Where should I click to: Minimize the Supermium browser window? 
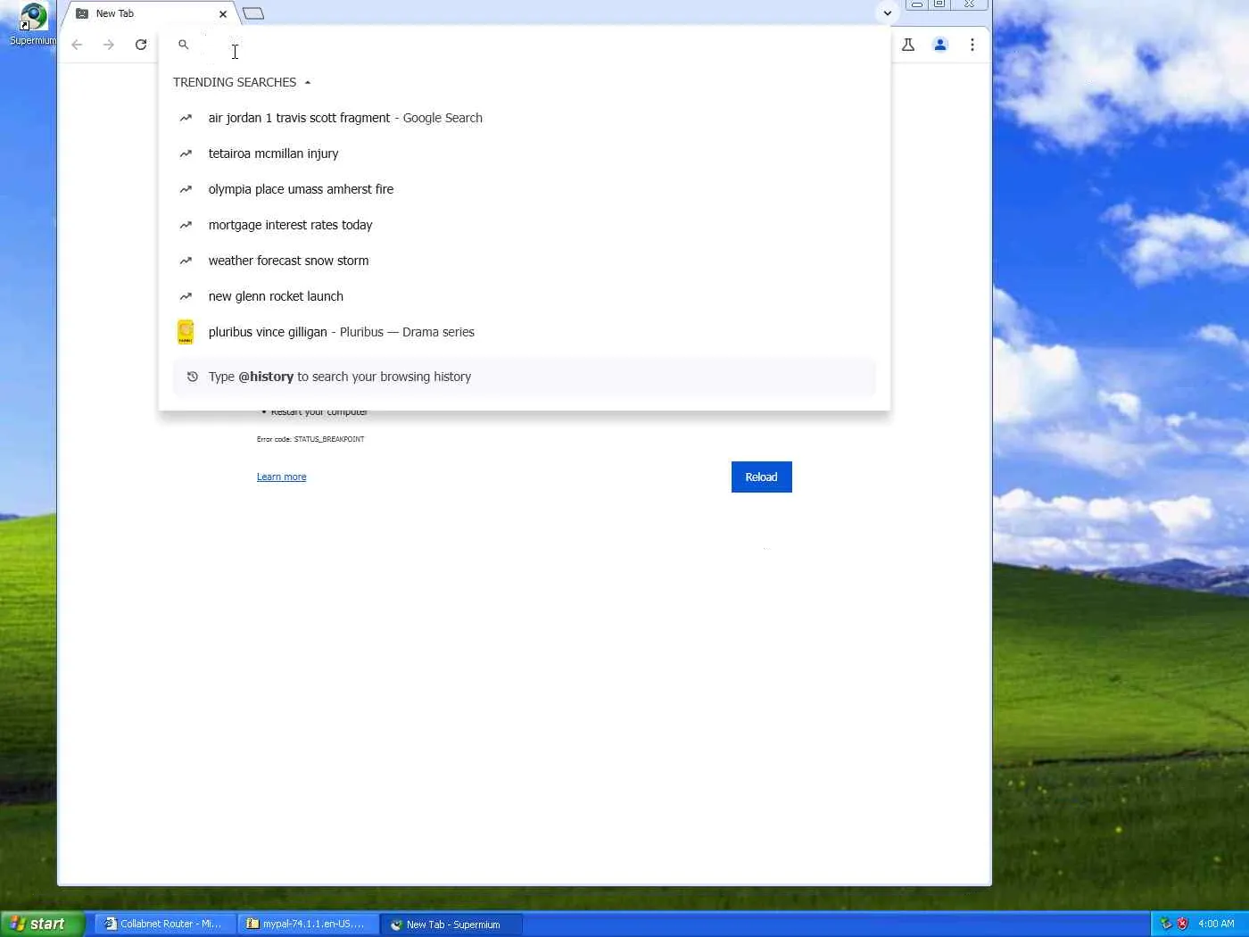click(x=916, y=4)
